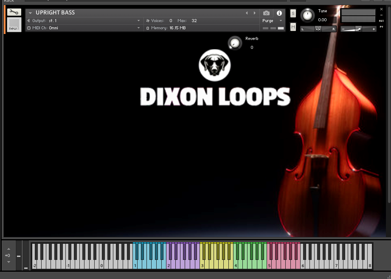Click the PV button at the right edge
The image size is (391, 279).
point(381,27)
